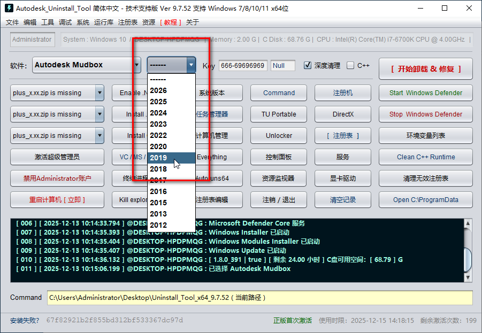Select year 2012 from the list
The width and height of the screenshot is (482, 333).
(x=171, y=225)
